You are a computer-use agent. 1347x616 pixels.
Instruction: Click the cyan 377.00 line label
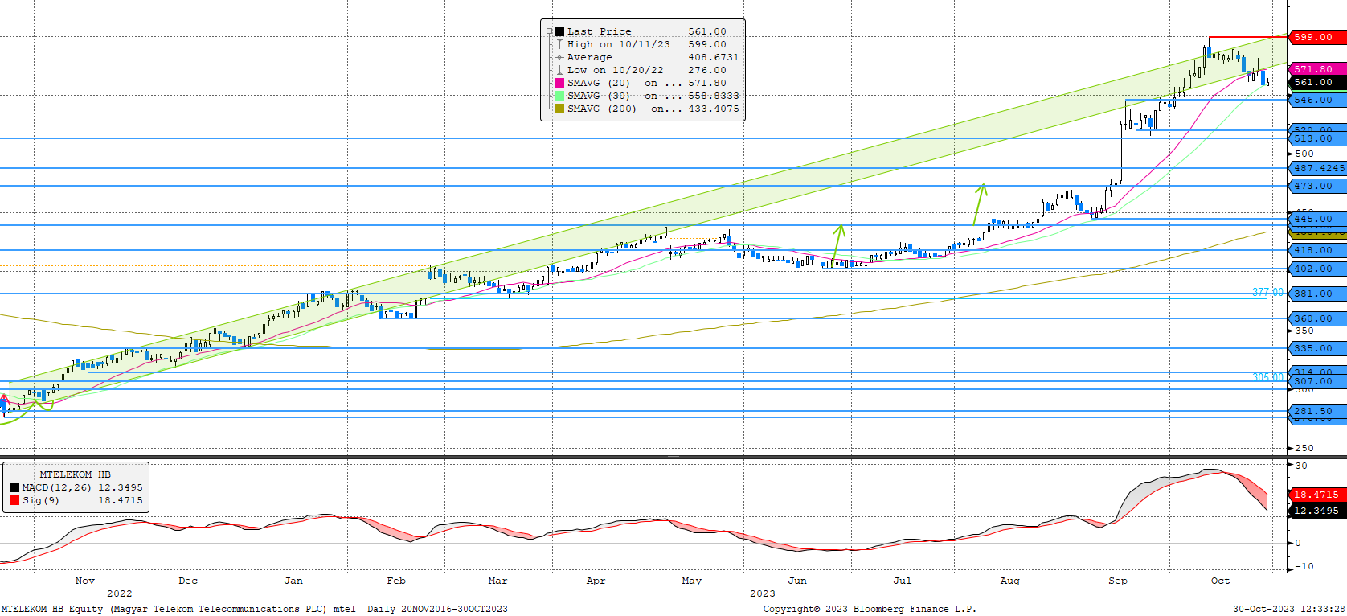click(1268, 292)
